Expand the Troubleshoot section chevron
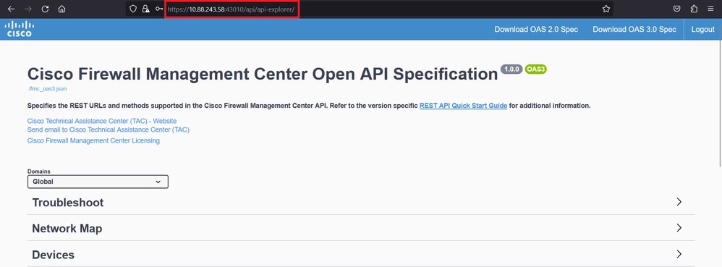Image resolution: width=722 pixels, height=267 pixels. point(679,202)
